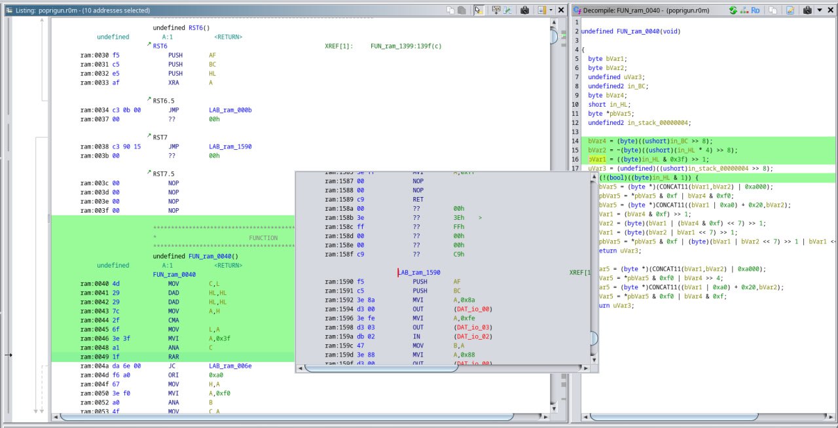838x428 pixels.
Task: Take a Listing snapshot with camera icon
Action: [524, 10]
